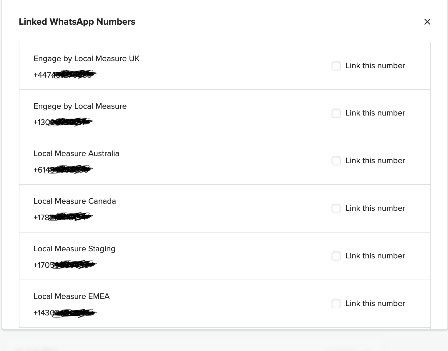This screenshot has width=448, height=351.
Task: Check the box for Local Measure Australia
Action: (x=336, y=161)
